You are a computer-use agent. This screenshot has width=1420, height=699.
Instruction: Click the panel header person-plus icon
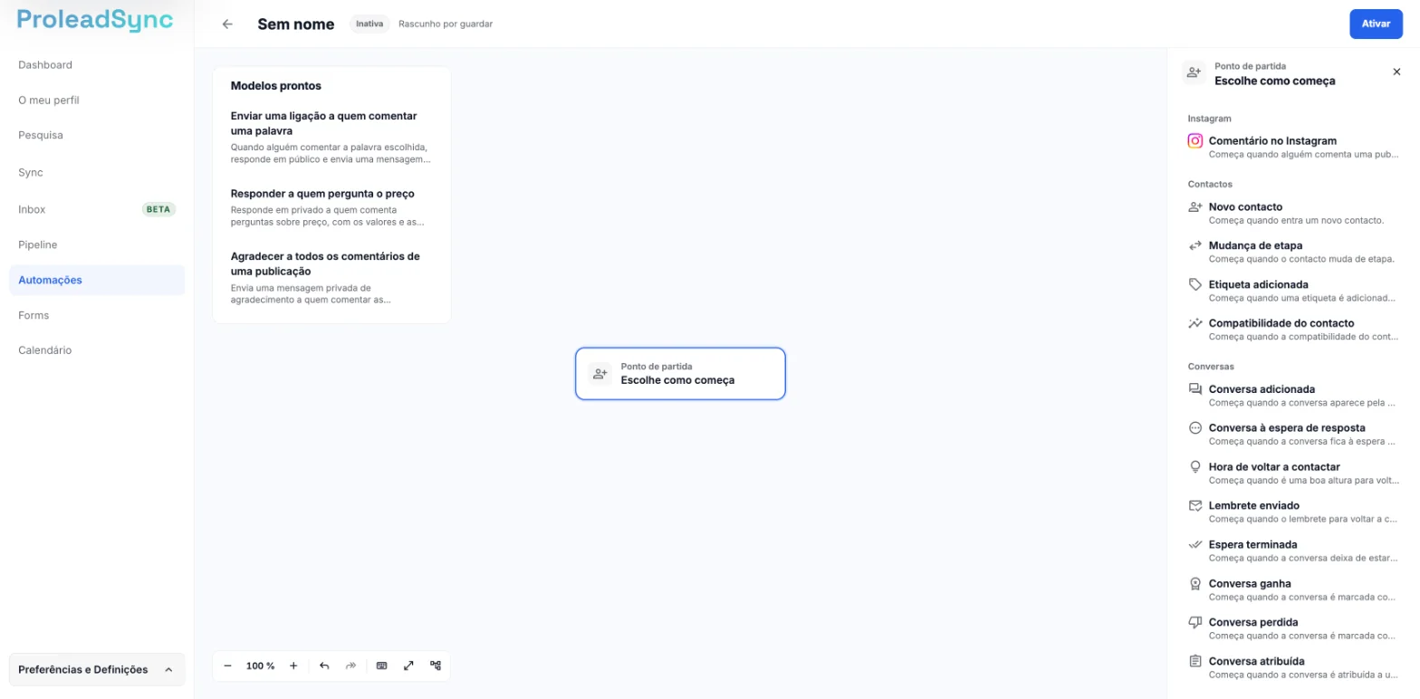(x=1195, y=72)
